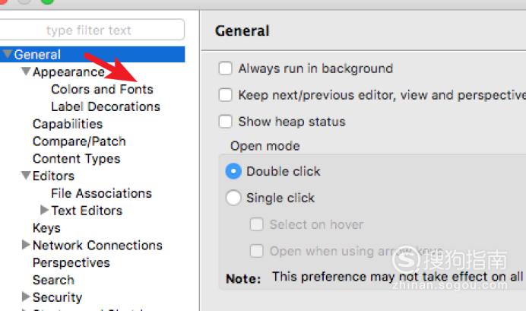Collapse the General tree node
526x311 pixels.
click(8, 54)
